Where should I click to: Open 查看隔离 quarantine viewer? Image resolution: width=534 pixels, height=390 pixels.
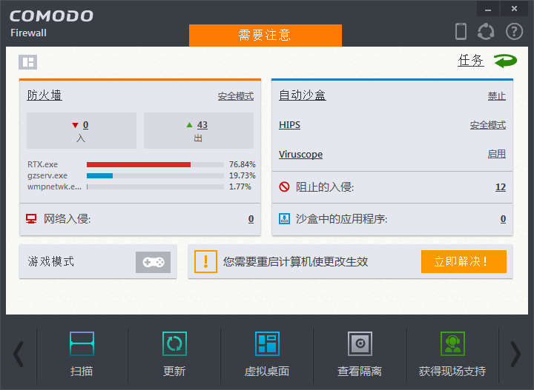[360, 344]
